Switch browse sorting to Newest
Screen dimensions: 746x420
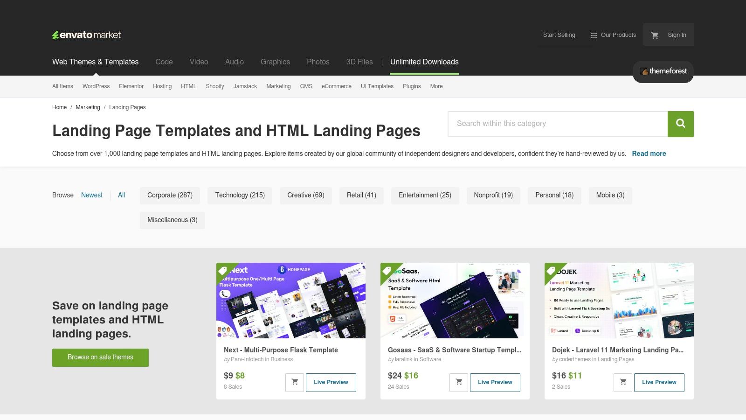coord(91,195)
